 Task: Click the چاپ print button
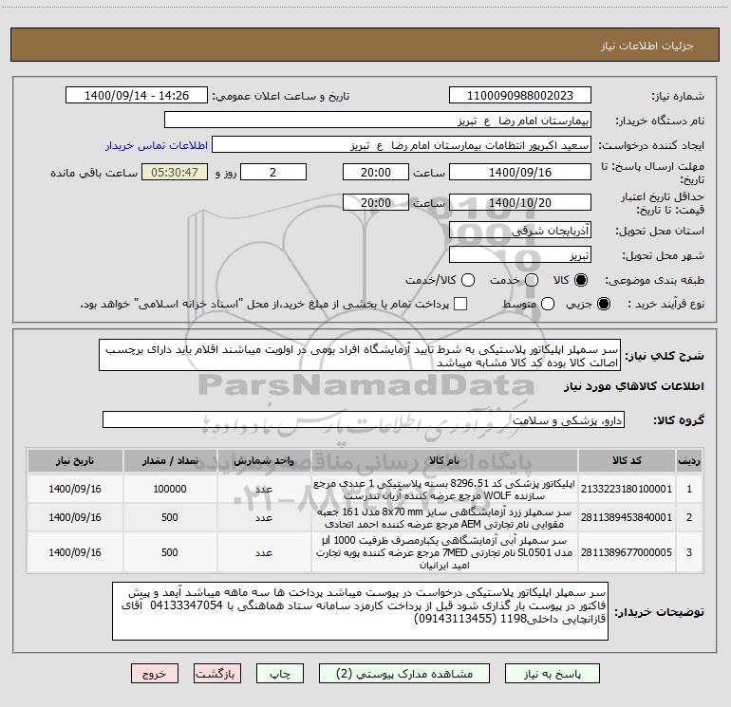click(x=280, y=674)
